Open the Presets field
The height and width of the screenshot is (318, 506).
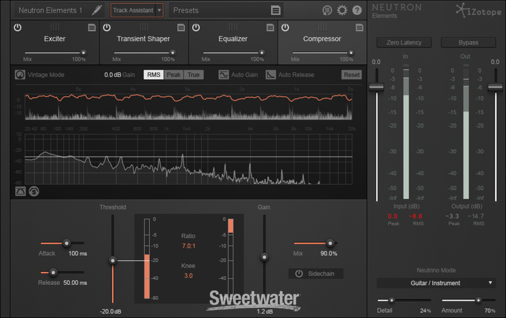click(226, 10)
